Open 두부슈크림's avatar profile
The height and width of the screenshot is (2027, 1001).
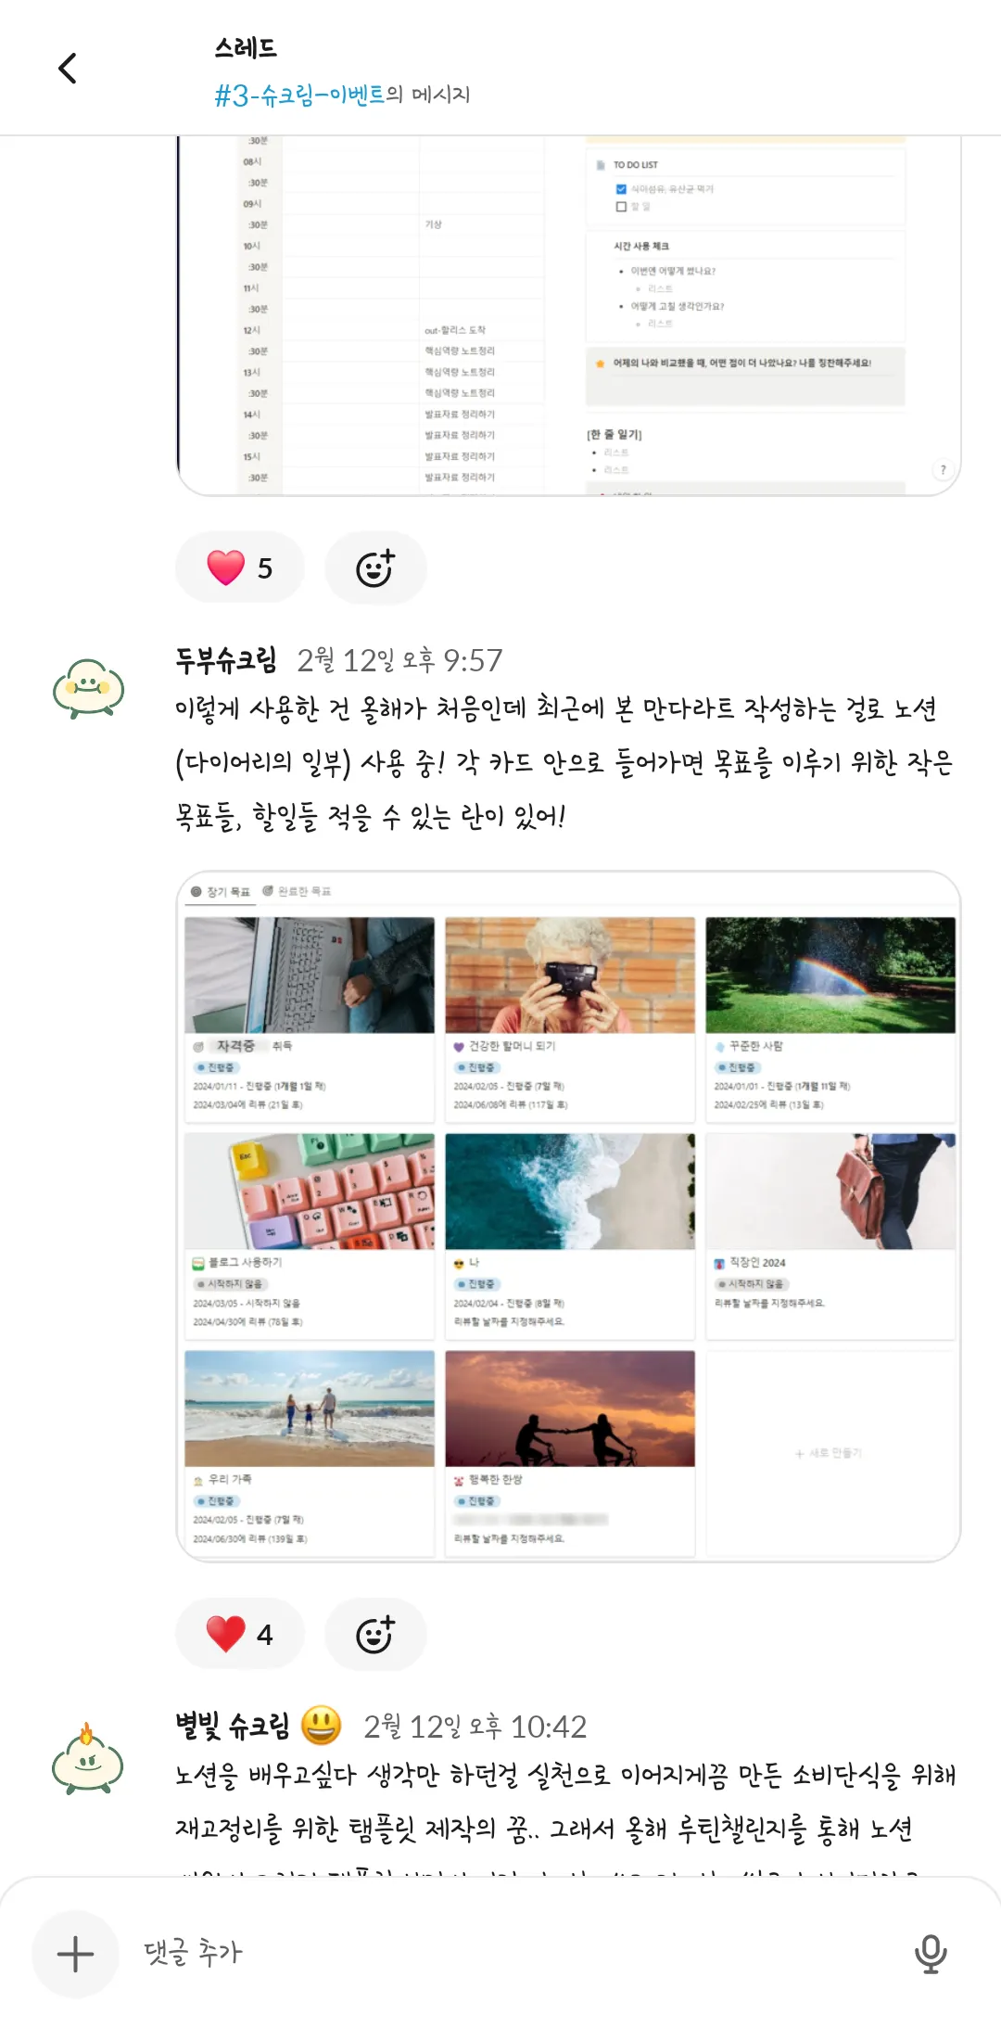pyautogui.click(x=89, y=688)
